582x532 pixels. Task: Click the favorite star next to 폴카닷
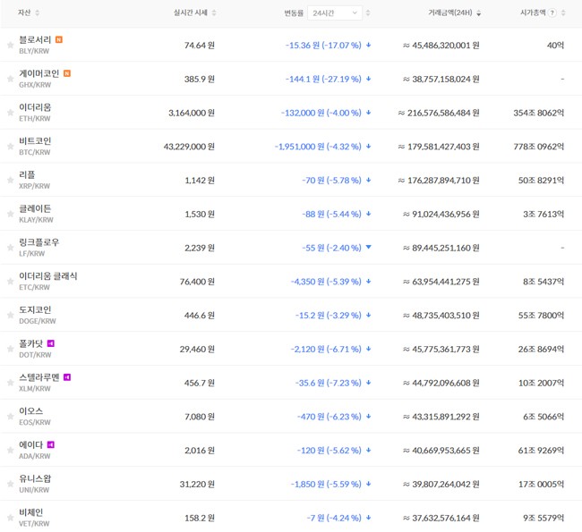click(11, 349)
